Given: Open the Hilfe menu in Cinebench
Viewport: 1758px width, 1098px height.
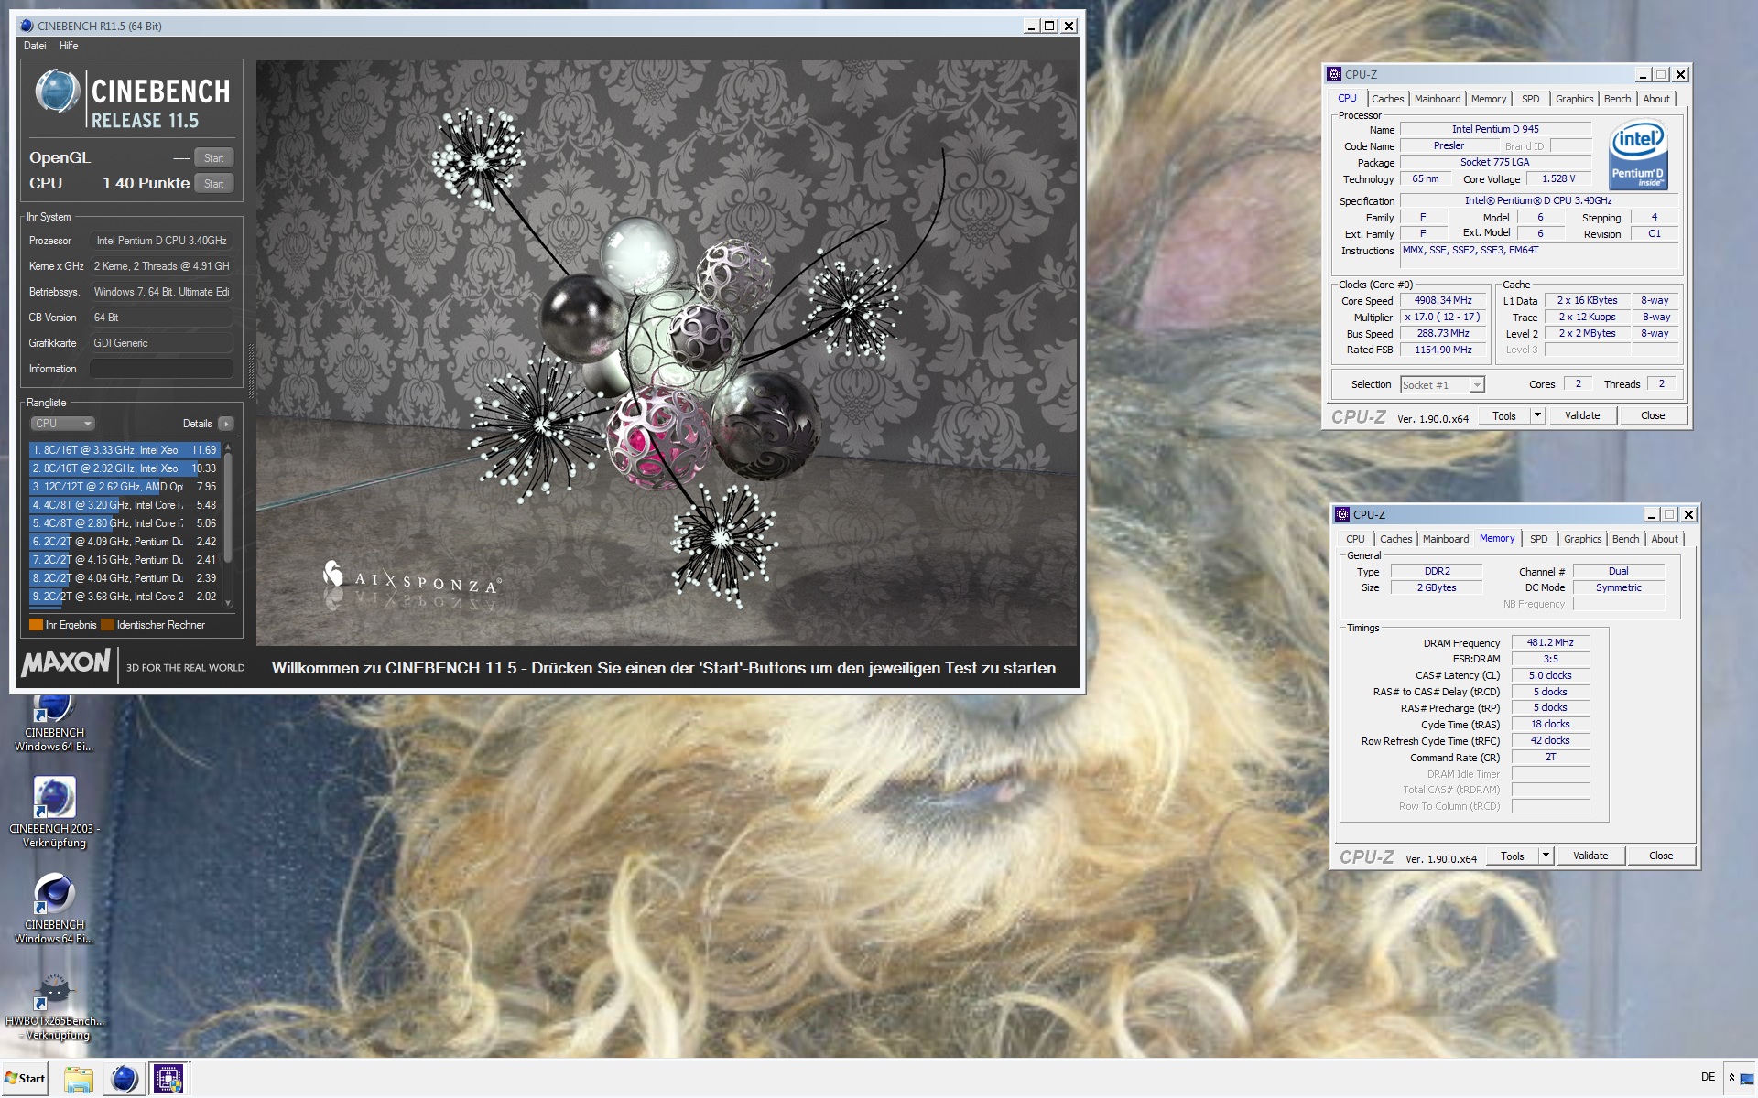Looking at the screenshot, I should click(x=69, y=46).
